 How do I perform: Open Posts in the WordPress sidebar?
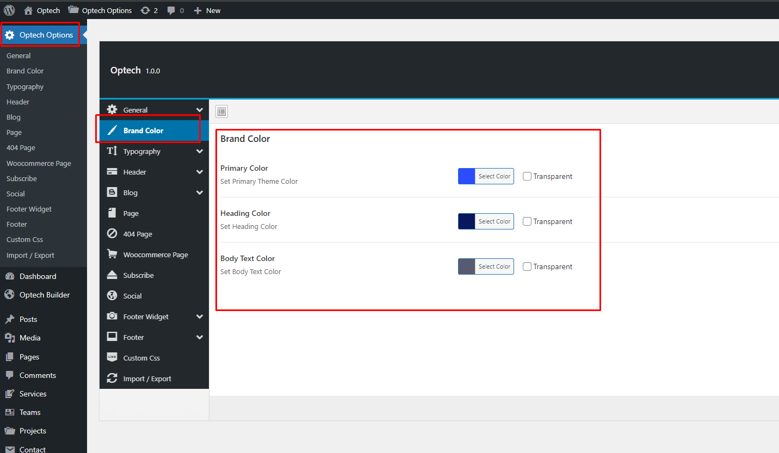28,319
